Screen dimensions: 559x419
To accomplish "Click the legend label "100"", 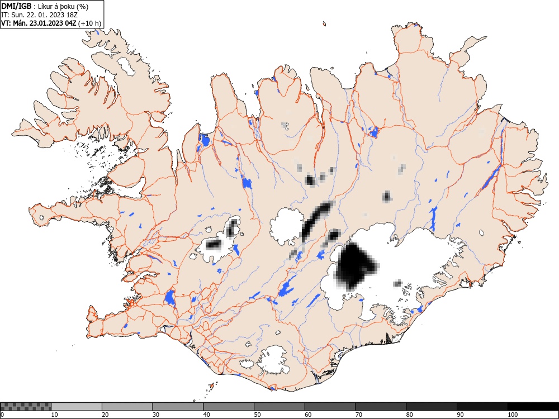I will click(512, 415).
